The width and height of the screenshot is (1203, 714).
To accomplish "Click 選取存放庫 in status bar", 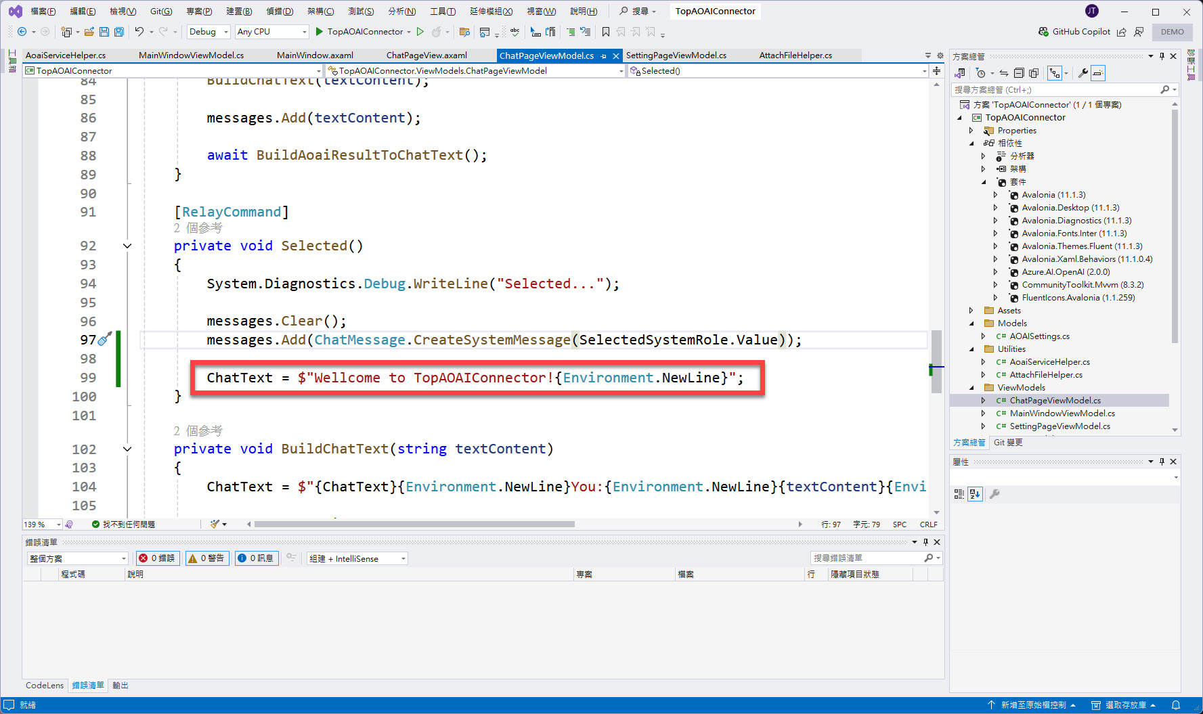I will tap(1124, 705).
